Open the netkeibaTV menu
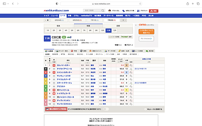 click(x=87, y=15)
